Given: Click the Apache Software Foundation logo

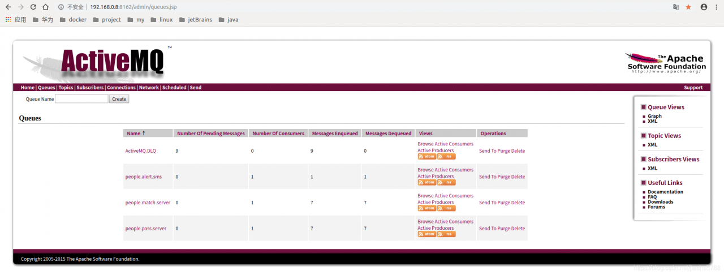Looking at the screenshot, I should point(666,63).
